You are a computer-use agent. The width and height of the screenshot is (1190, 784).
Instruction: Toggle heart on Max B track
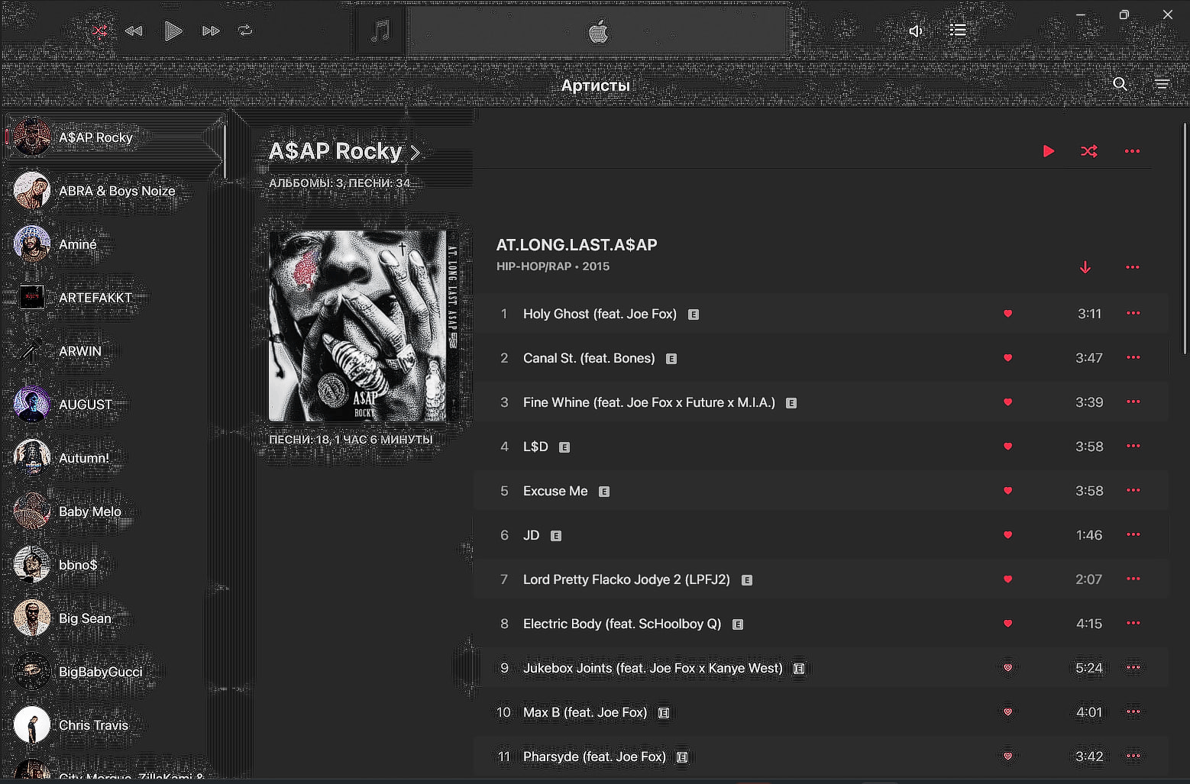click(1007, 712)
